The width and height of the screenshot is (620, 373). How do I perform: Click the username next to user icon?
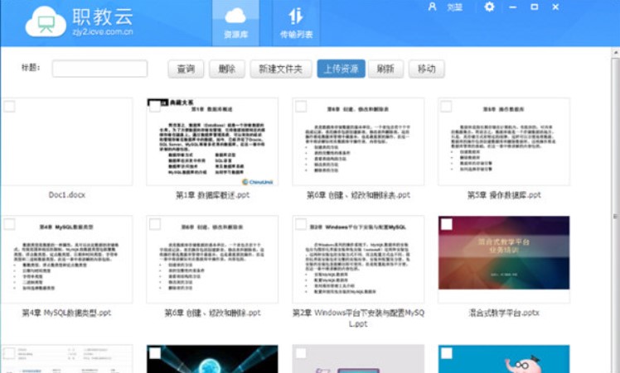(454, 7)
